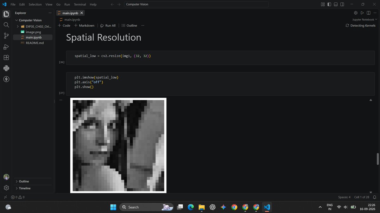Viewport: 380px width, 213px height.
Task: Open the Terminal menu
Action: click(x=80, y=4)
